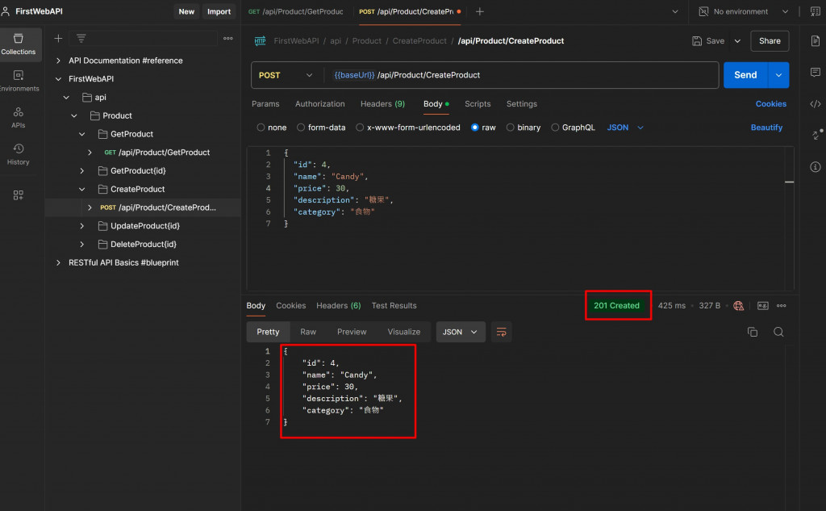Click the filter icon in collections search

[81, 39]
